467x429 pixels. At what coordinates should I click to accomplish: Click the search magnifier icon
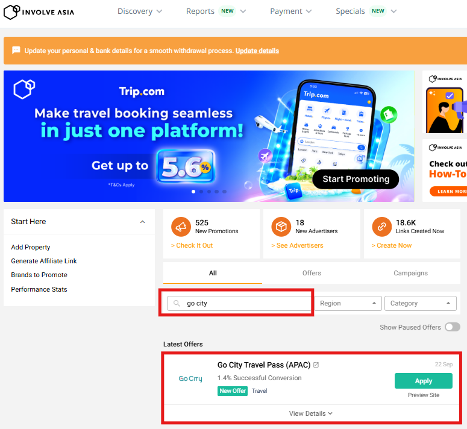tap(177, 304)
